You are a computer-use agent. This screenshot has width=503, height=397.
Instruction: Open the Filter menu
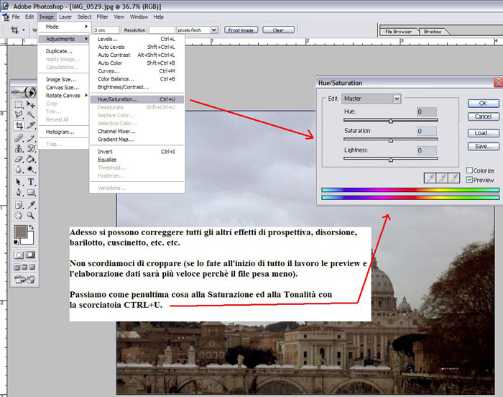point(103,17)
